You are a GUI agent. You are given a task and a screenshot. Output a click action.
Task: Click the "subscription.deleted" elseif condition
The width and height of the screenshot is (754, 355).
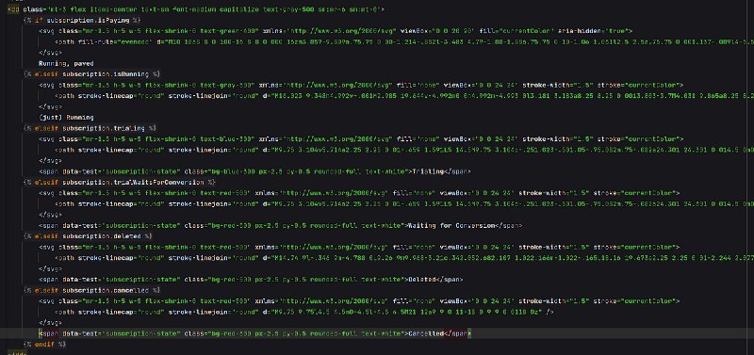[x=102, y=235]
